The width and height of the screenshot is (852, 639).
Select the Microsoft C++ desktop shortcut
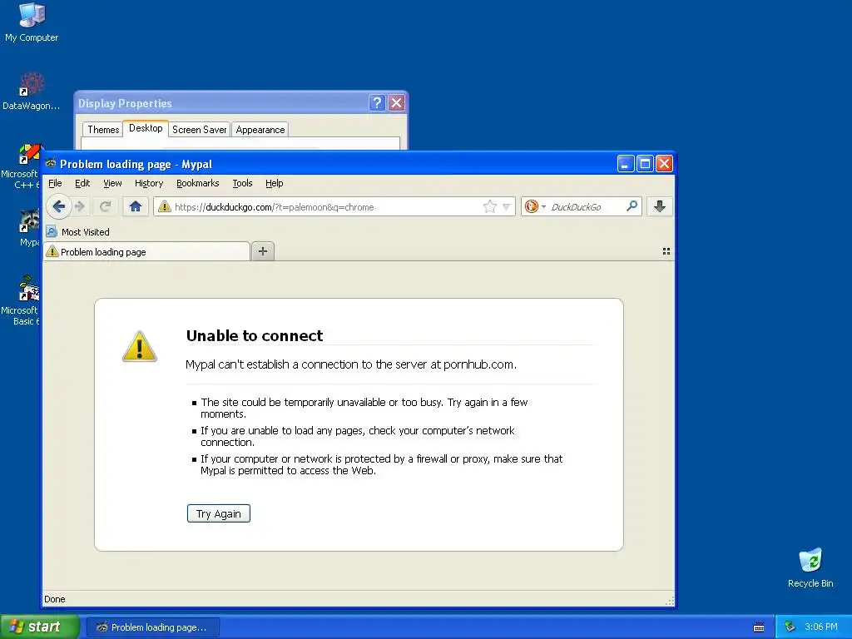[x=22, y=166]
